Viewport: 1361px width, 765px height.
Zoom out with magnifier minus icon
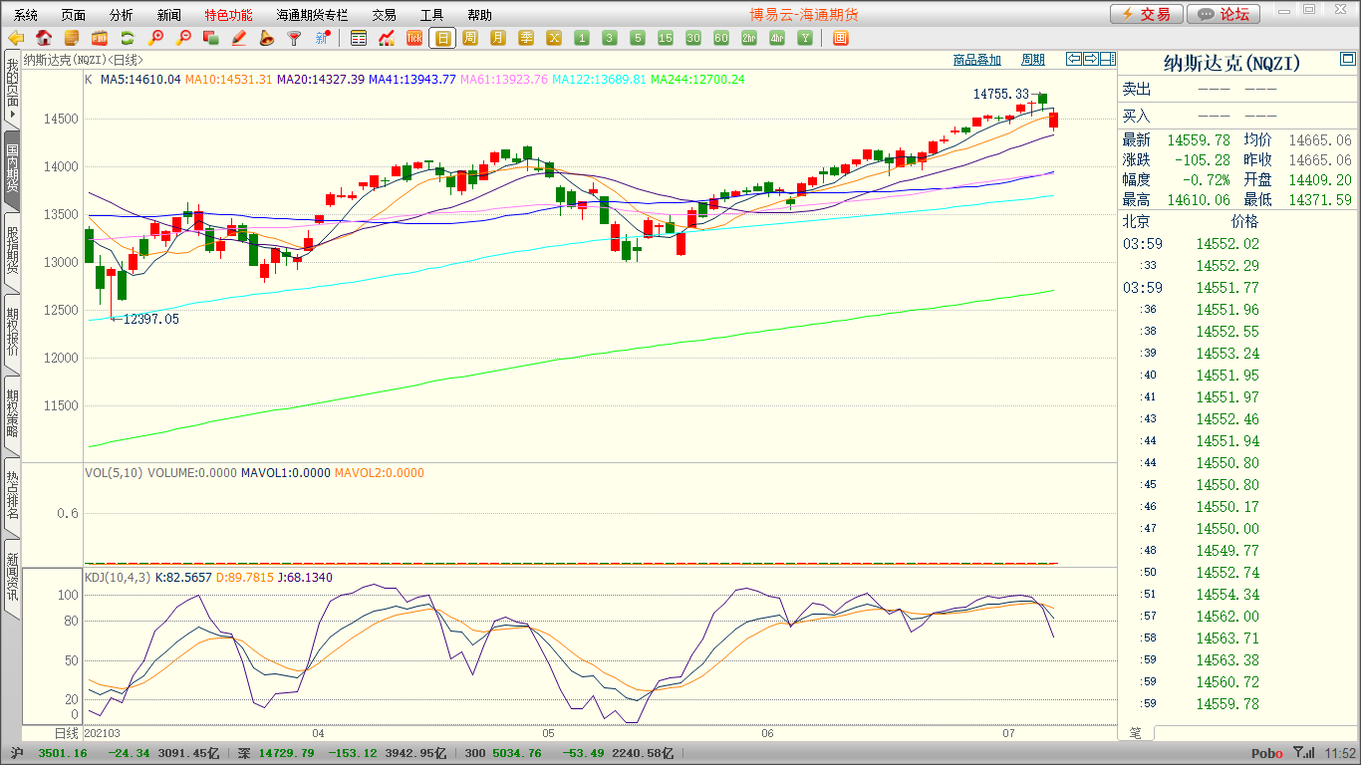pos(183,38)
